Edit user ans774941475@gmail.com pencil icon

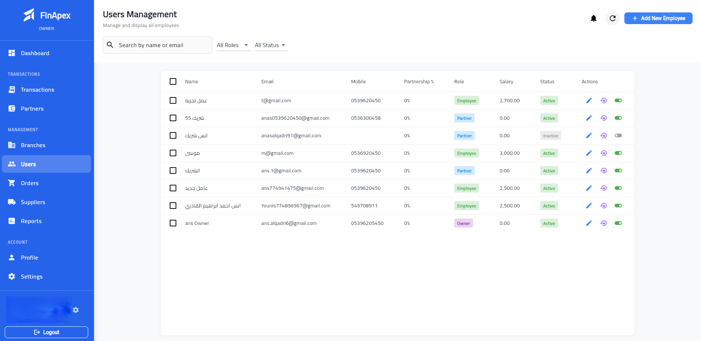(589, 188)
